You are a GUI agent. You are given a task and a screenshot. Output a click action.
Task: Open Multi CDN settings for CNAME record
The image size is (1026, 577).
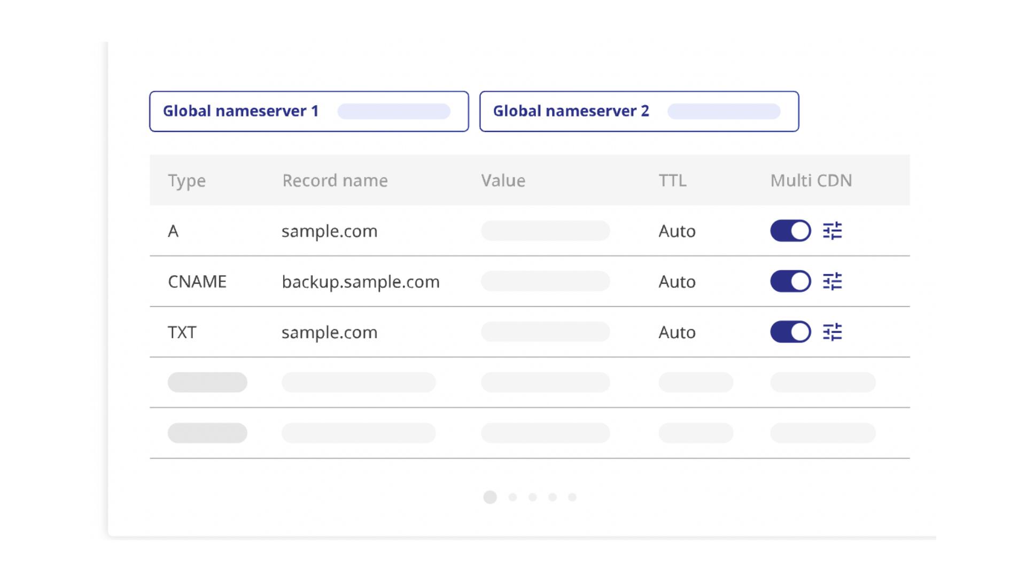click(x=832, y=281)
